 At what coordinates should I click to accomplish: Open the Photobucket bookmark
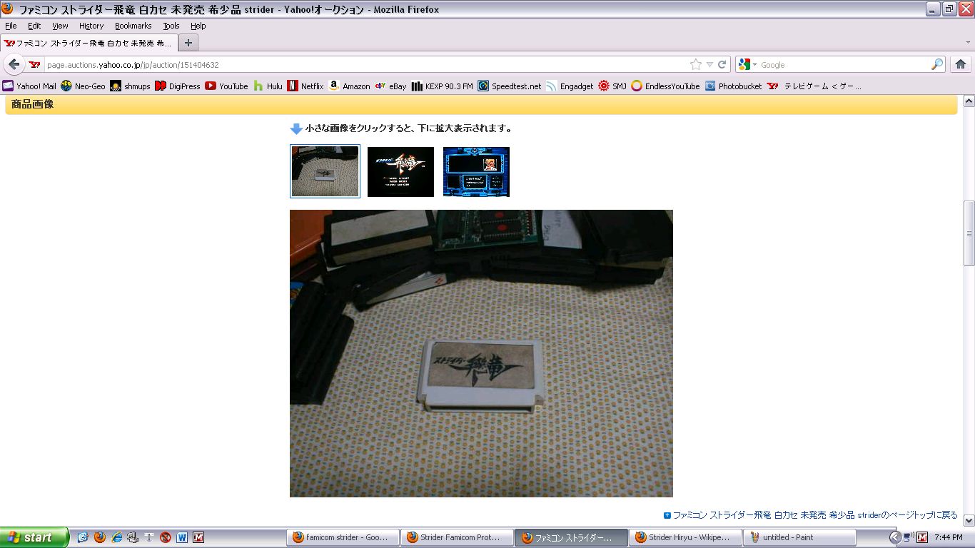(x=733, y=86)
